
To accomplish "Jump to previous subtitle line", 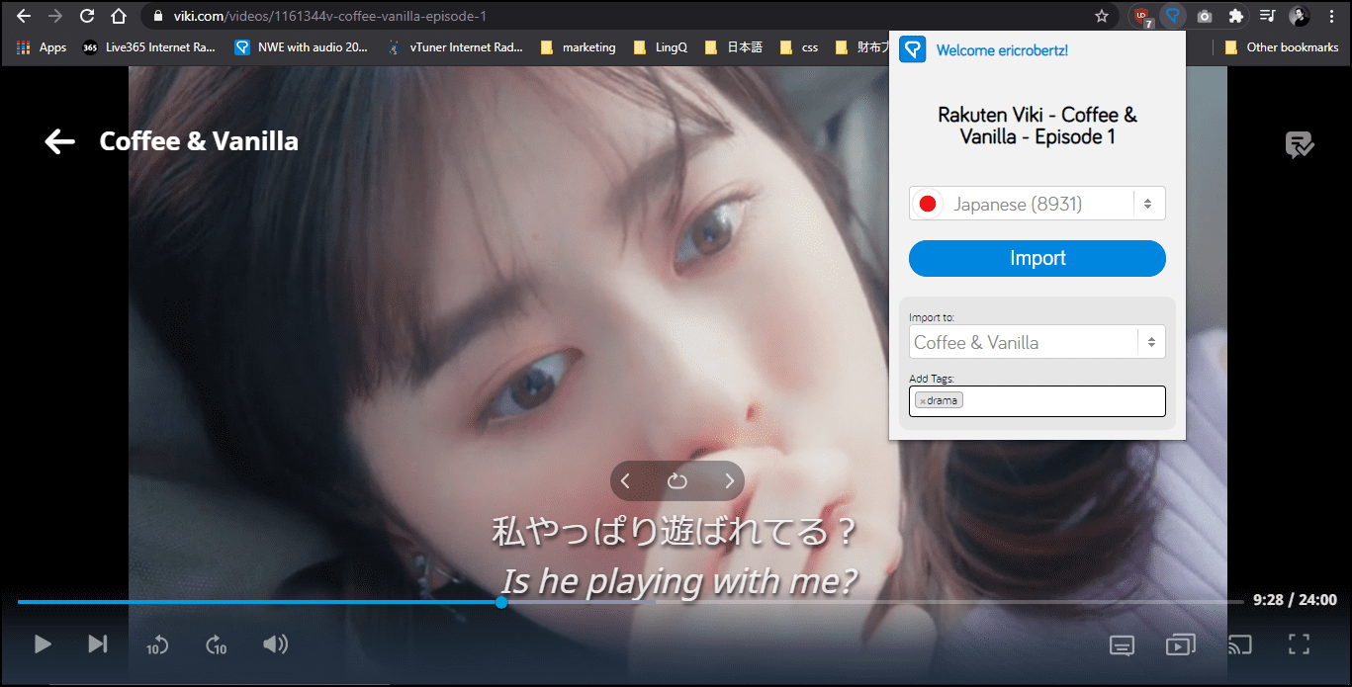I will click(x=626, y=481).
